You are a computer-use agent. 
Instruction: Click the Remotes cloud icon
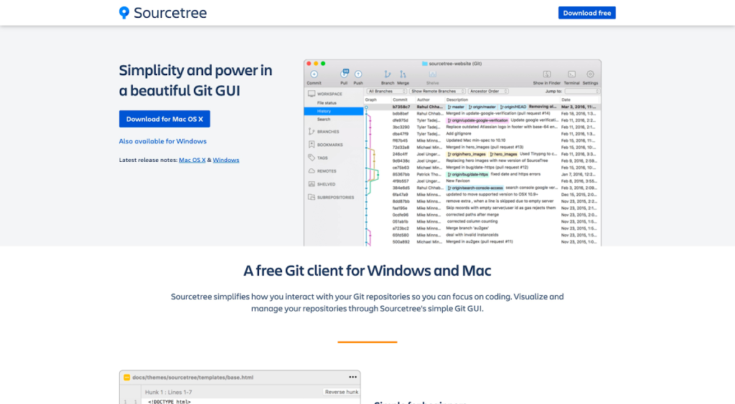coord(312,170)
